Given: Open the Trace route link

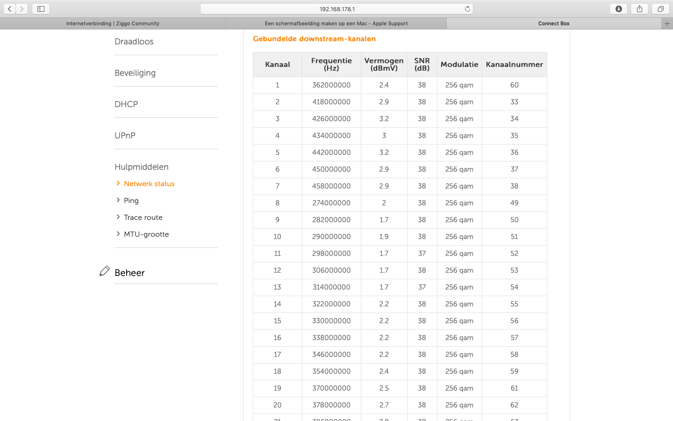Looking at the screenshot, I should coord(143,218).
